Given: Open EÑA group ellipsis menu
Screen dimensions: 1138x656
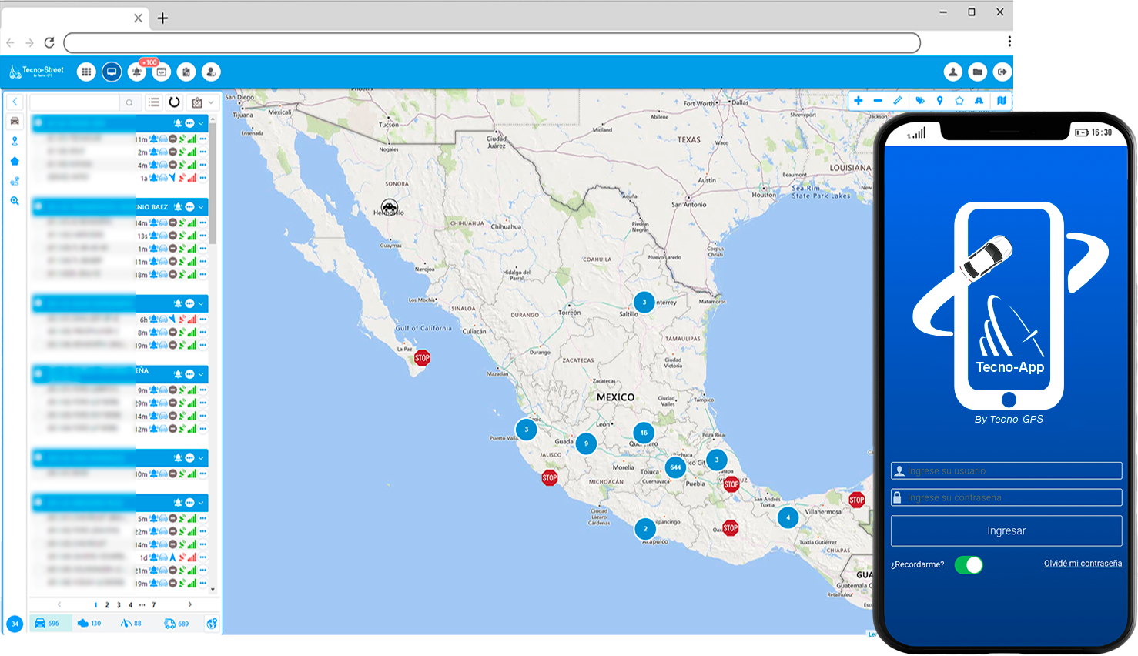Looking at the screenshot, I should 190,374.
